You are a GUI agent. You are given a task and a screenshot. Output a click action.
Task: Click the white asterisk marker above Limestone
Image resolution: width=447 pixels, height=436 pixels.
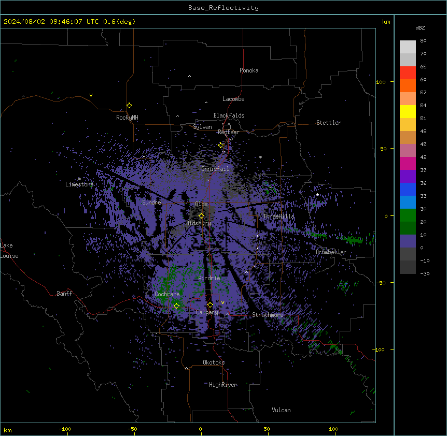79,179
